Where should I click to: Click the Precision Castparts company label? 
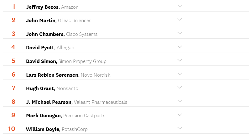pyautogui.click(x=84, y=116)
